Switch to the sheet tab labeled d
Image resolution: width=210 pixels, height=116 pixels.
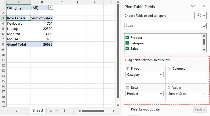pyautogui.click(x=51, y=111)
